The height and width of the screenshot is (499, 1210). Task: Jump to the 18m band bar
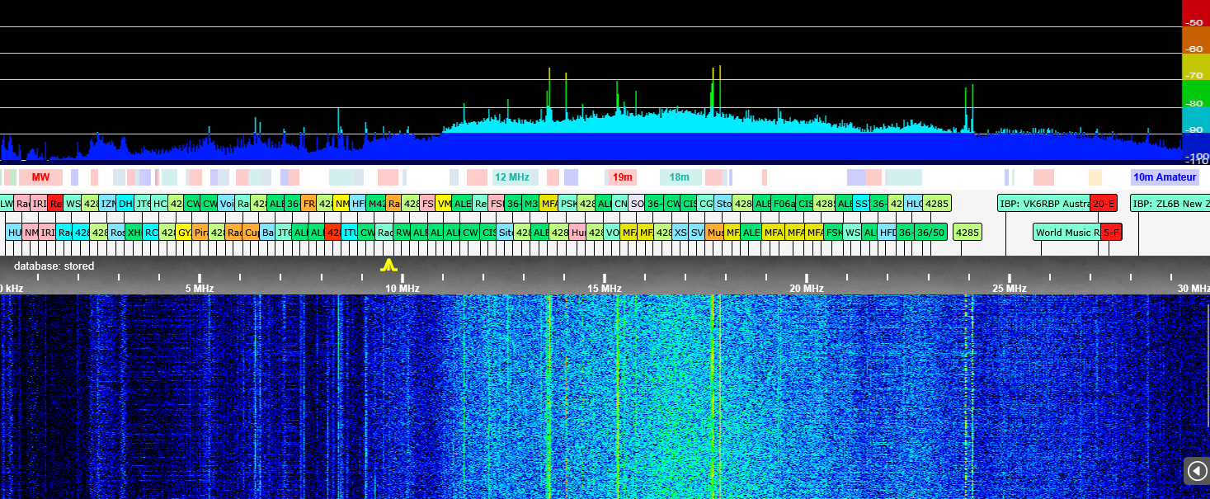tap(680, 177)
